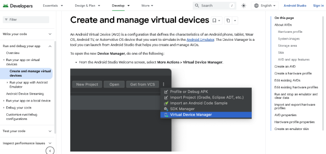Image resolution: width=326 pixels, height=154 pixels.
Task: Jump to Create an emulator skin
Action: (291, 129)
